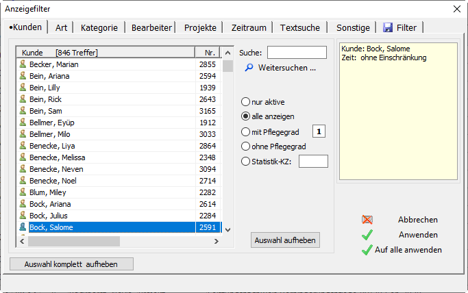Viewport: 468px width, 293px height.
Task: Click the person icon beside Bein, Rick
Action: [x=23, y=99]
